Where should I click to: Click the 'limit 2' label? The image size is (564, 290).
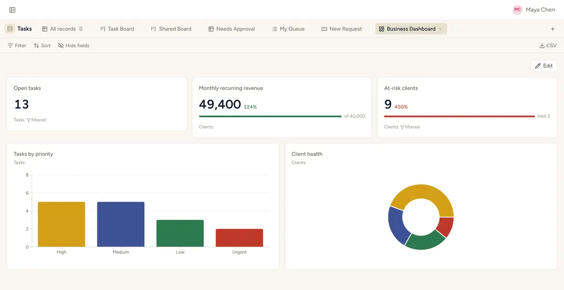pos(544,116)
